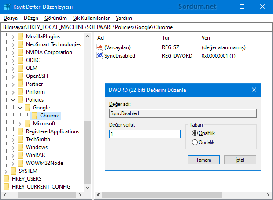Viewport: 273px width, 200px height.
Task: Open the Sık Kullanılanlar menu
Action: pyautogui.click(x=91, y=18)
